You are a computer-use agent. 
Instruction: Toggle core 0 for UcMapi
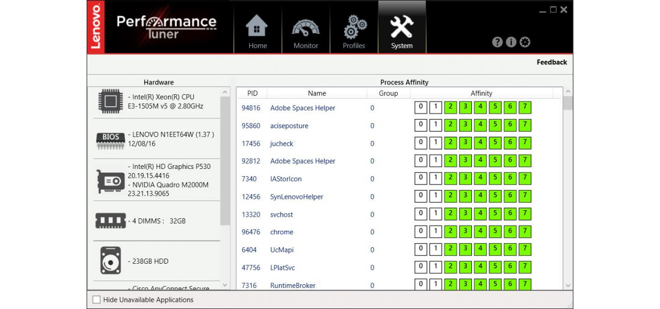click(x=421, y=250)
